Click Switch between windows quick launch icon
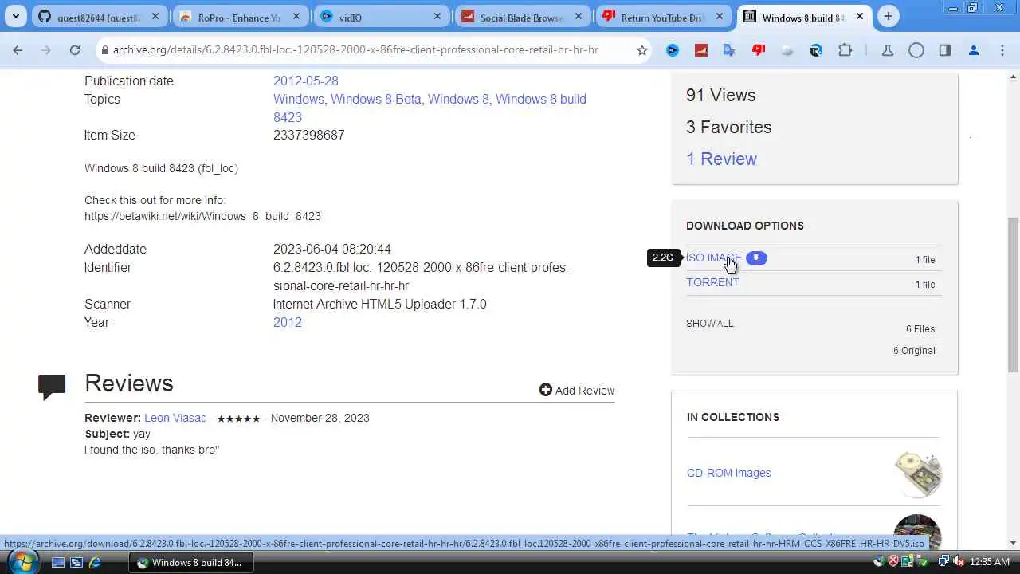 click(x=76, y=562)
